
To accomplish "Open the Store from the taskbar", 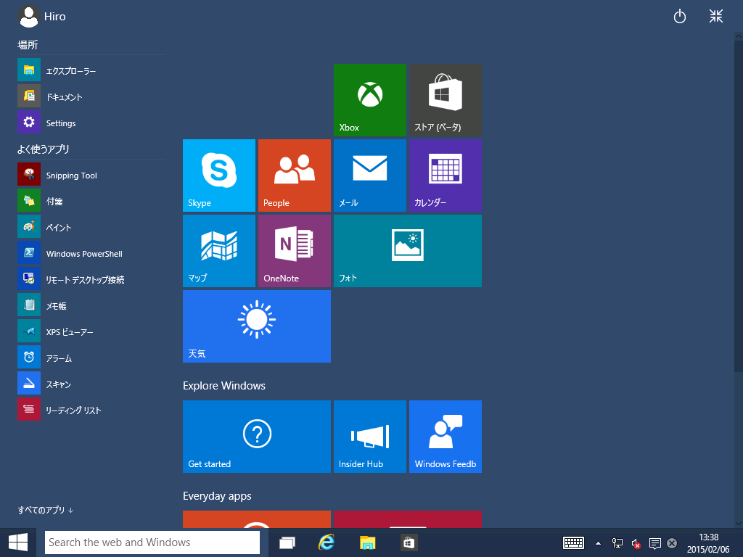I will 409,542.
